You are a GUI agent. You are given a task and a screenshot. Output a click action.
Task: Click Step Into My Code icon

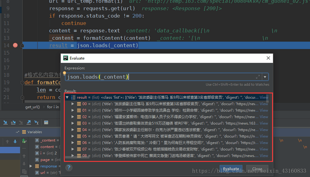13,122
